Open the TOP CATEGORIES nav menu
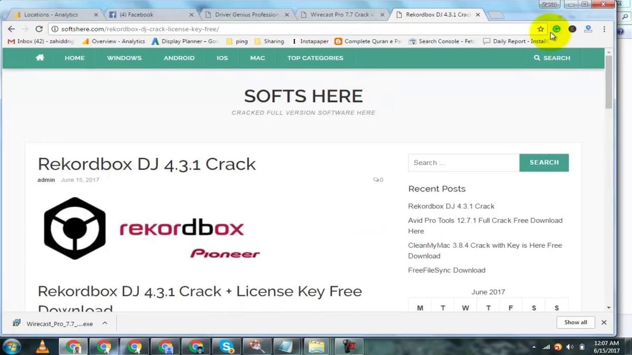Image resolution: width=632 pixels, height=355 pixels. point(315,58)
